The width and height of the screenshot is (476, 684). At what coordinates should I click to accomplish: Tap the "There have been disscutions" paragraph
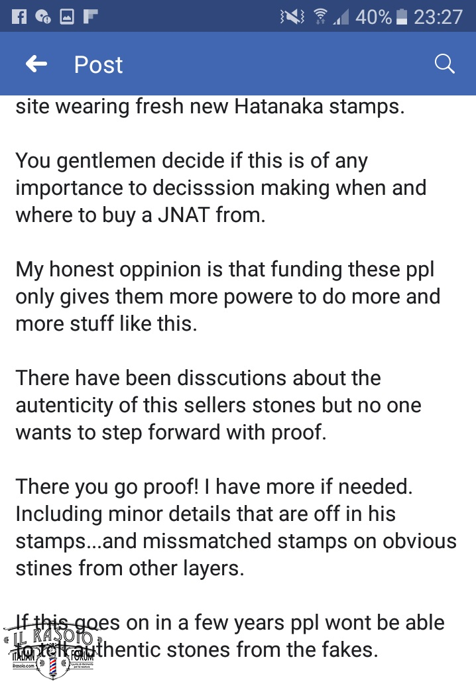218,405
